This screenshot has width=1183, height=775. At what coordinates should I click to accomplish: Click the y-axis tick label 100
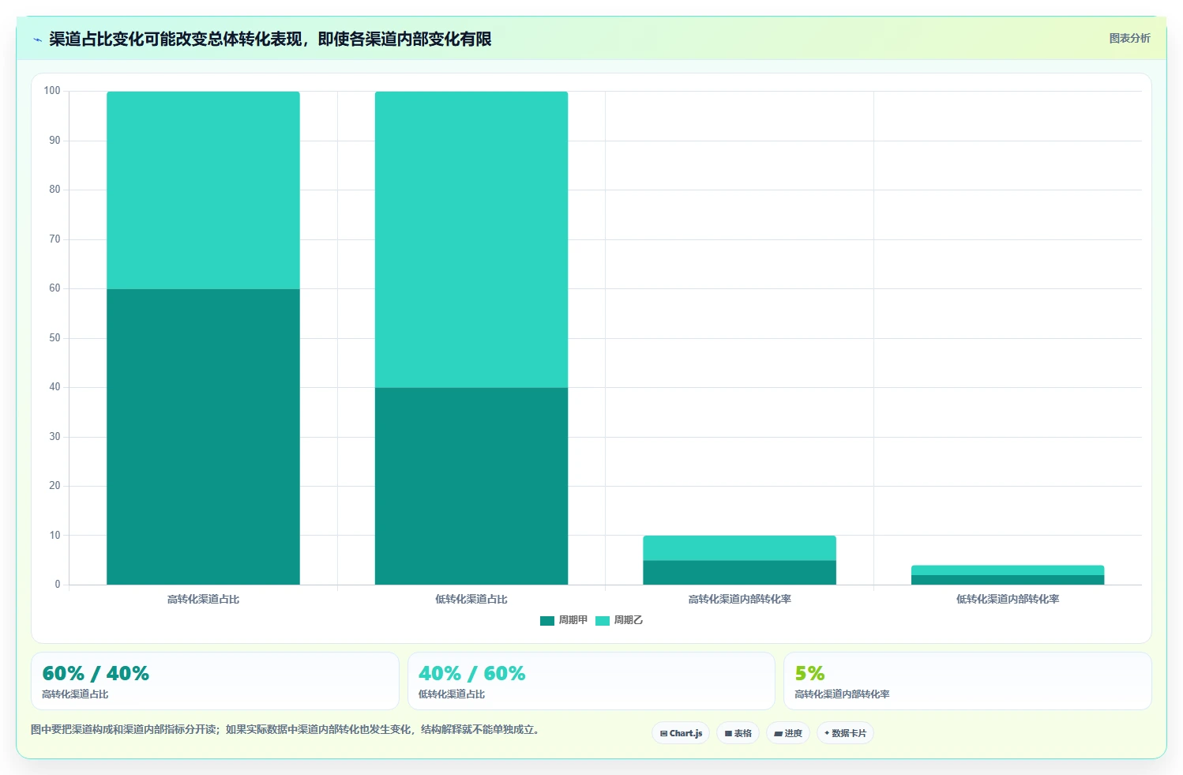pos(52,91)
